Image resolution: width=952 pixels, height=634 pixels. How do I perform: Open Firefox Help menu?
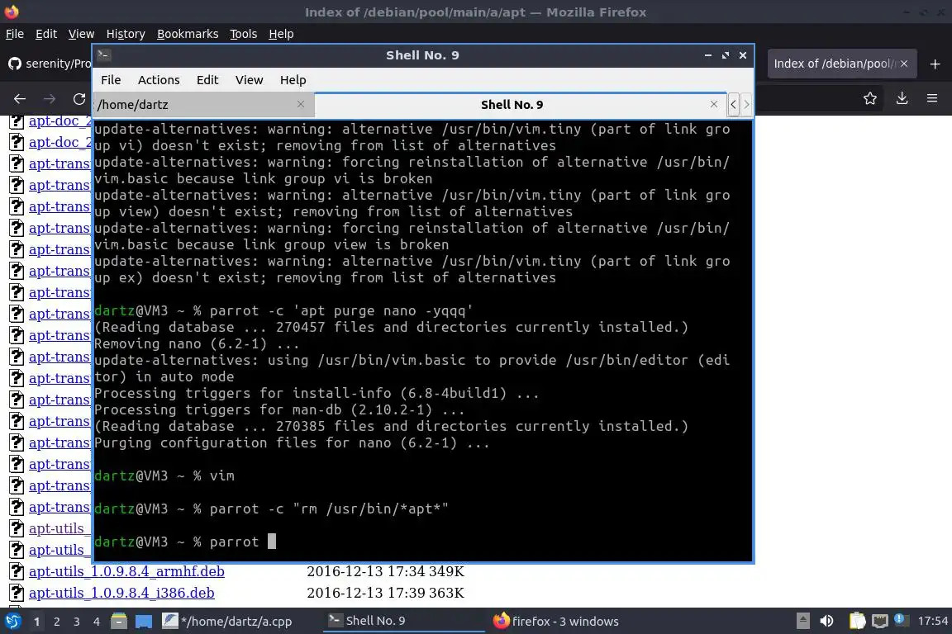(281, 34)
